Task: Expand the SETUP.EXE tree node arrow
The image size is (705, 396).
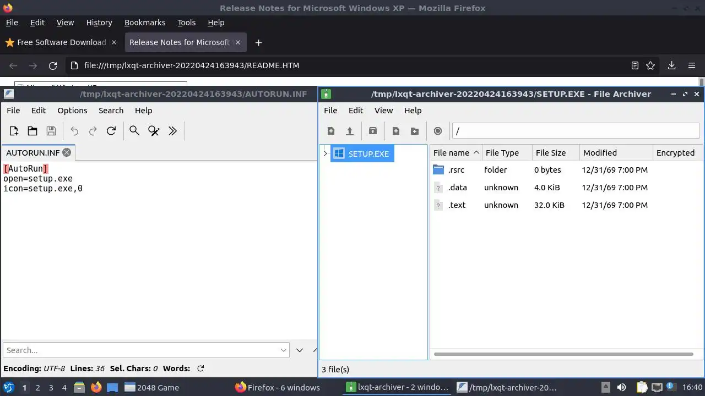Action: pyautogui.click(x=326, y=153)
